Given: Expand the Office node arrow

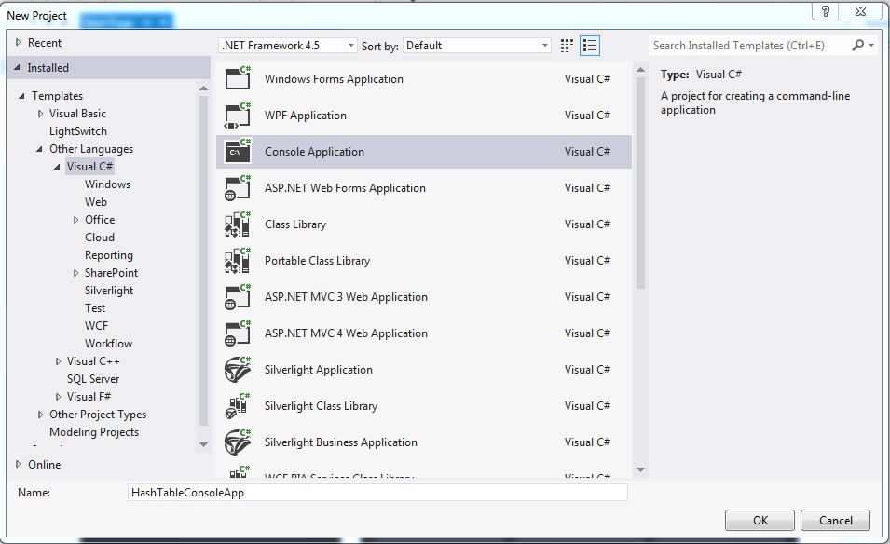Looking at the screenshot, I should click(x=75, y=220).
